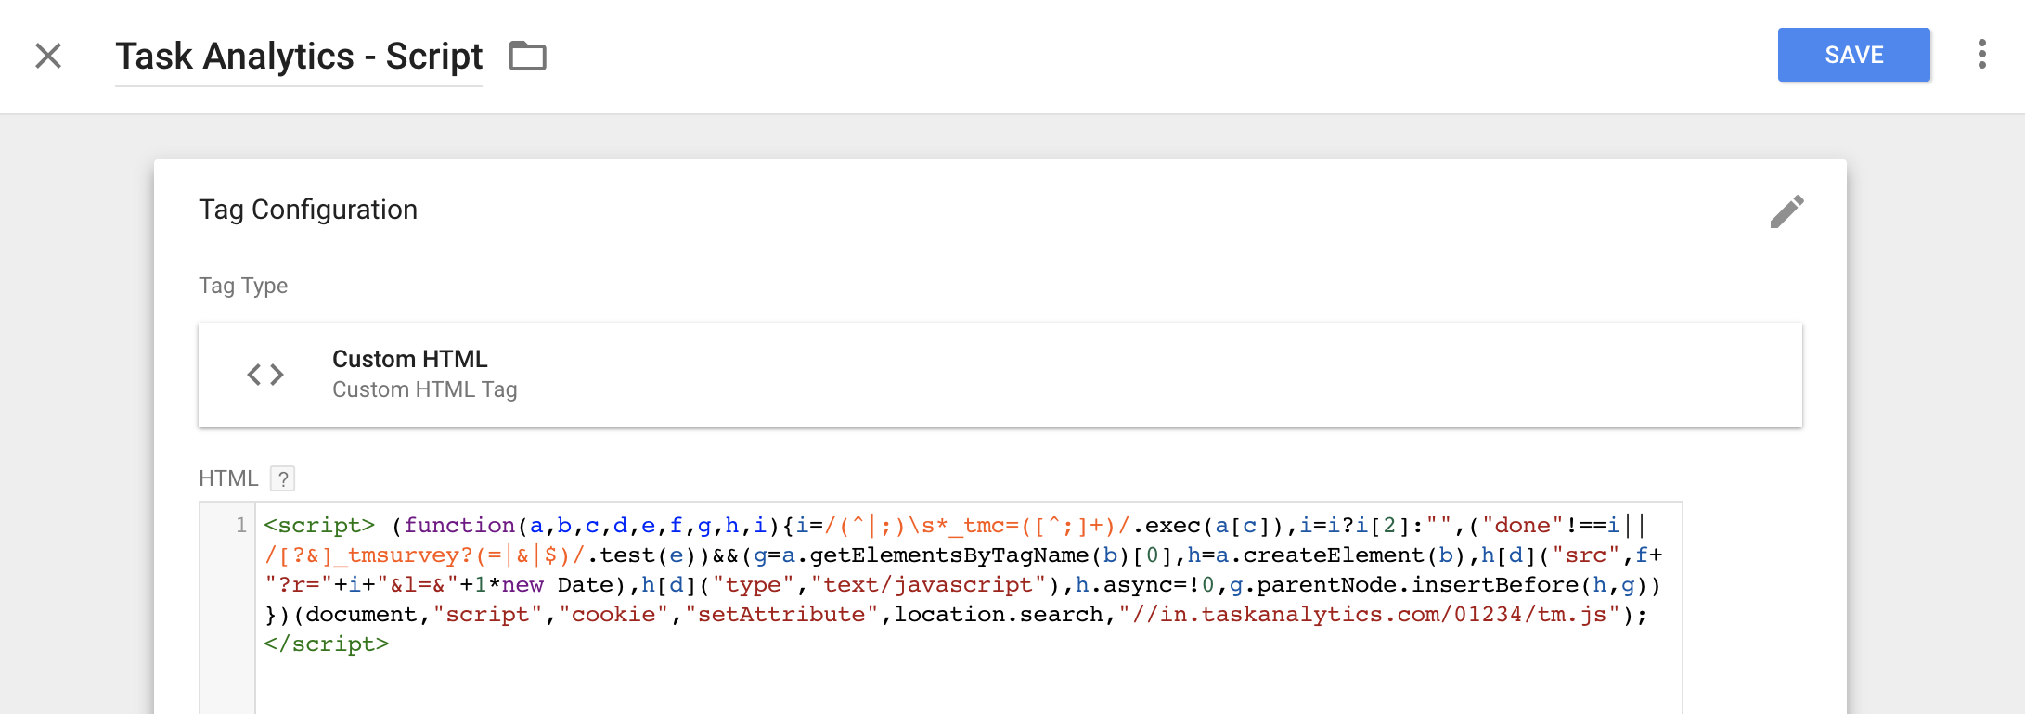Click getElementsByTagName in the code
This screenshot has width=2025, height=714.
(x=949, y=555)
